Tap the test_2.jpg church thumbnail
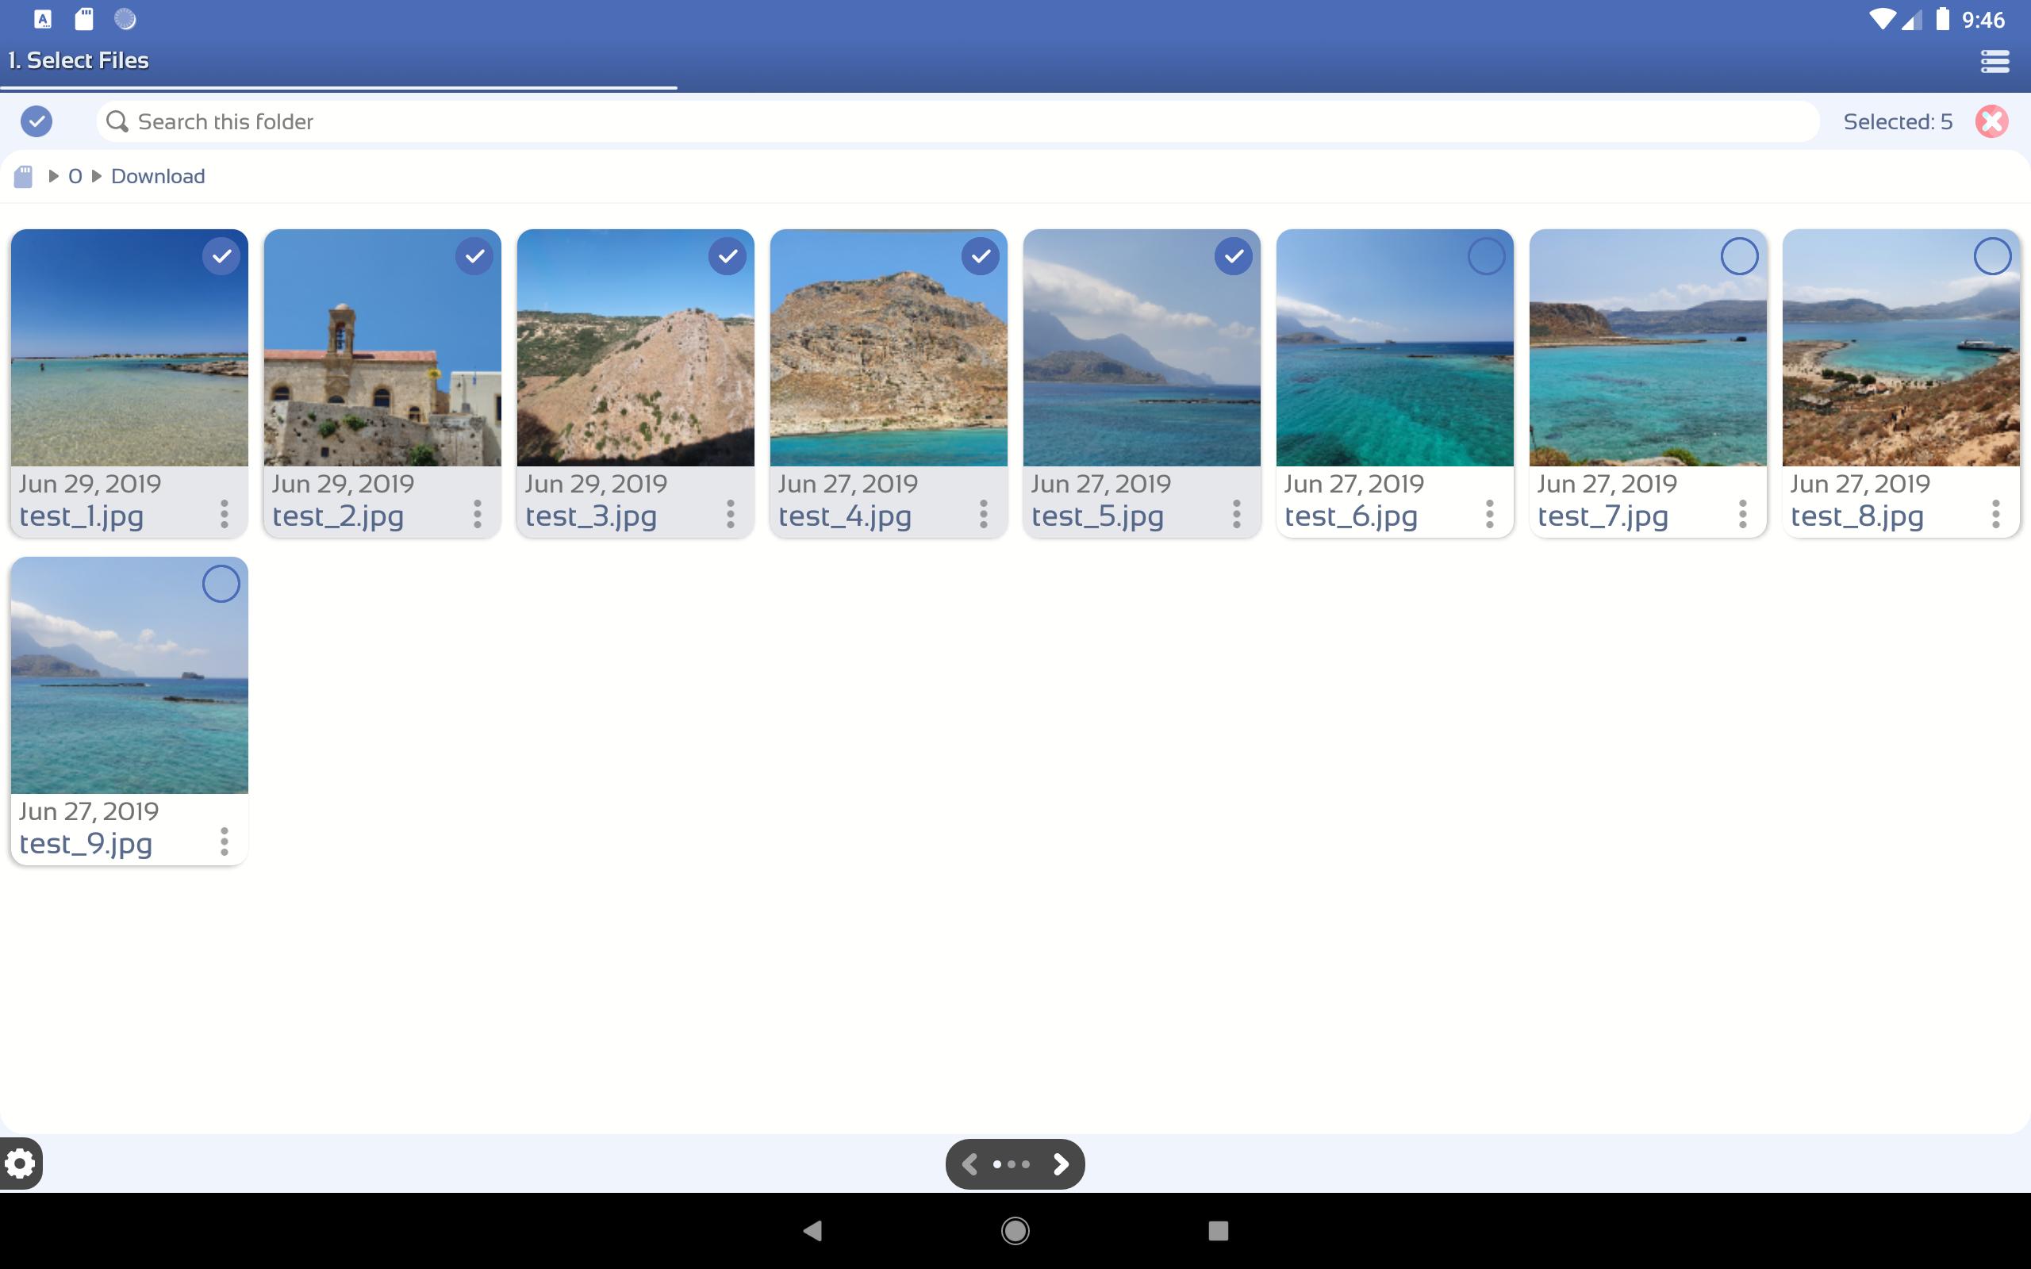The height and width of the screenshot is (1269, 2031). 382,347
